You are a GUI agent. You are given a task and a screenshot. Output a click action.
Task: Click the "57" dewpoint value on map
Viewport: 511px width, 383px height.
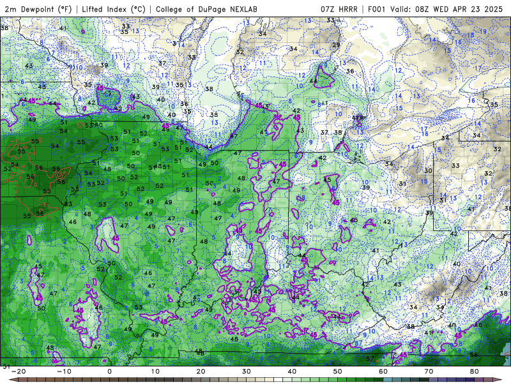point(370,359)
